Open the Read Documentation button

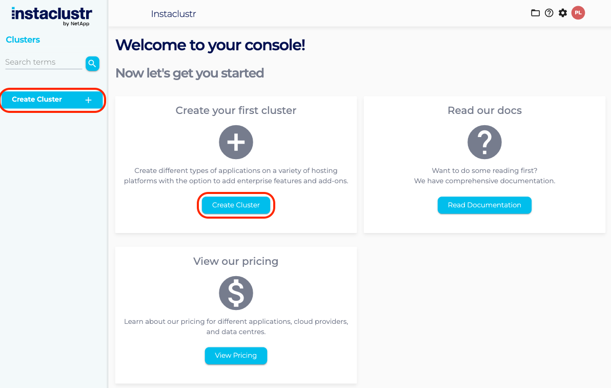484,205
